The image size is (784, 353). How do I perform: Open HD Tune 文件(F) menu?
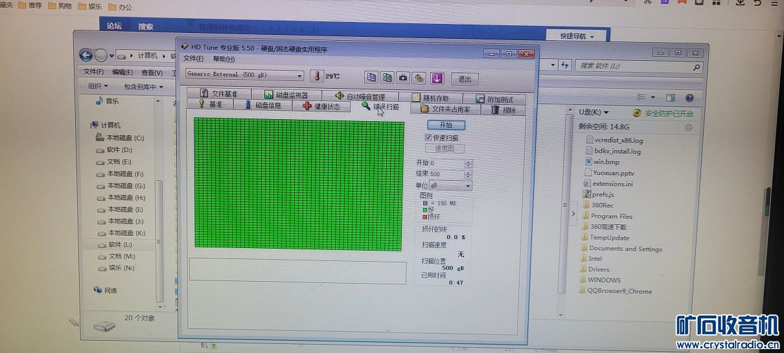193,58
